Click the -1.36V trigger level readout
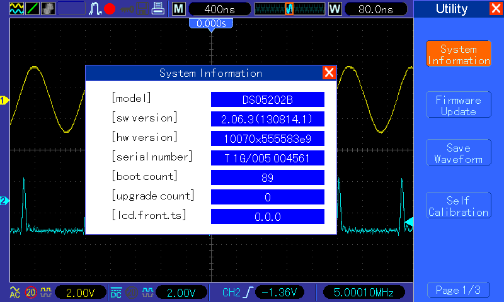 [x=279, y=293]
